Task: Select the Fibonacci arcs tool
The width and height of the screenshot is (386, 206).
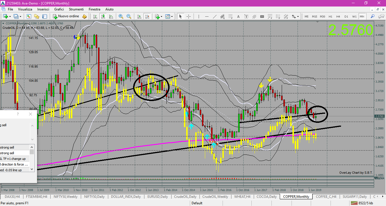Action: (270, 16)
